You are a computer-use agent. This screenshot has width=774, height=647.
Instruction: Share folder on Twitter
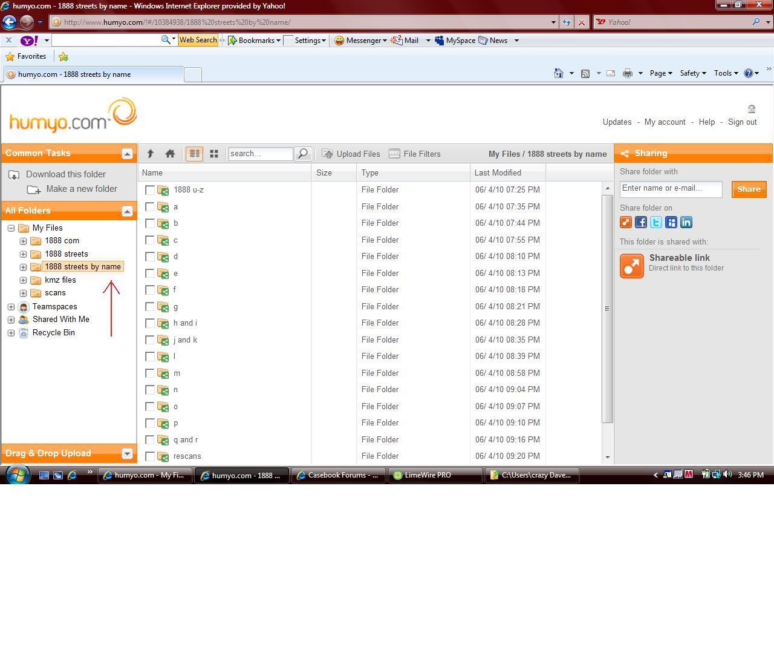coord(656,222)
